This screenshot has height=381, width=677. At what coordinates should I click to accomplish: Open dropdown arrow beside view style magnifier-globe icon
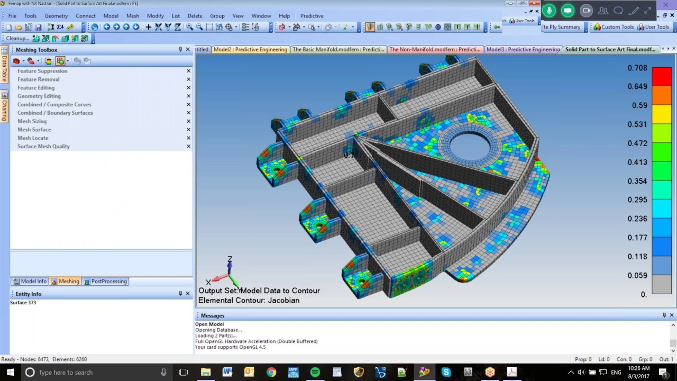(x=236, y=27)
